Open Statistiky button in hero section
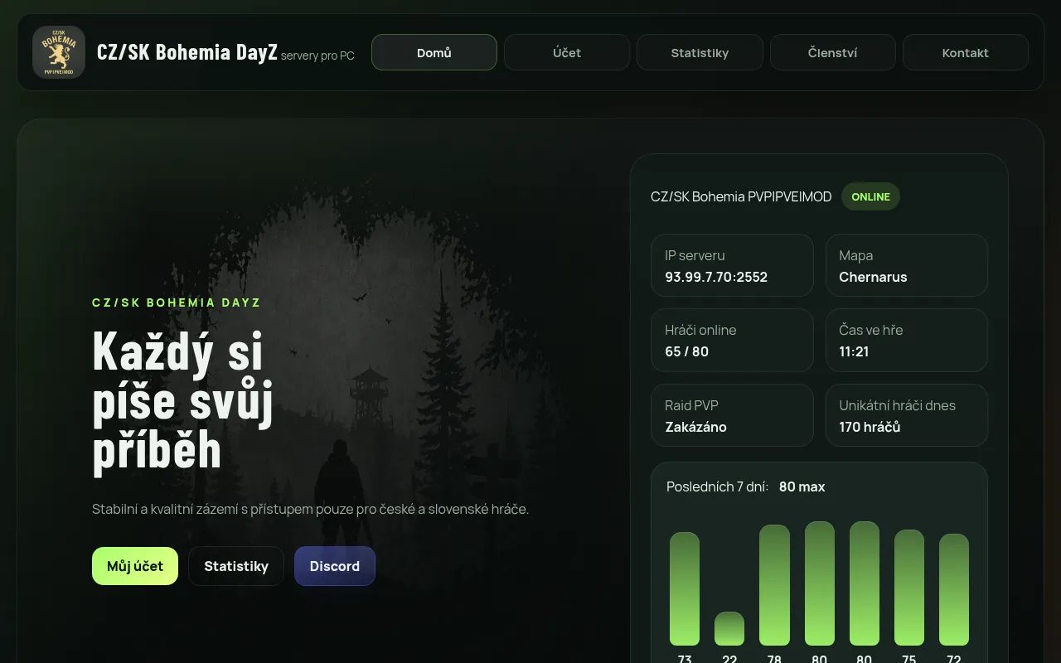The image size is (1061, 663). [236, 566]
